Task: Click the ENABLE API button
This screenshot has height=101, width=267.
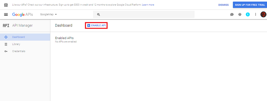Action: 96,26
